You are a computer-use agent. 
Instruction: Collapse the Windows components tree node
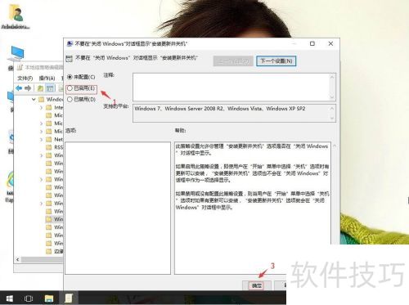click(34, 99)
